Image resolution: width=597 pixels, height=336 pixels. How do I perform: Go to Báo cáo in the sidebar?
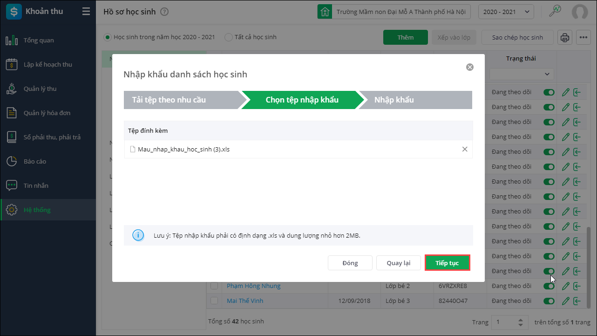(x=35, y=161)
